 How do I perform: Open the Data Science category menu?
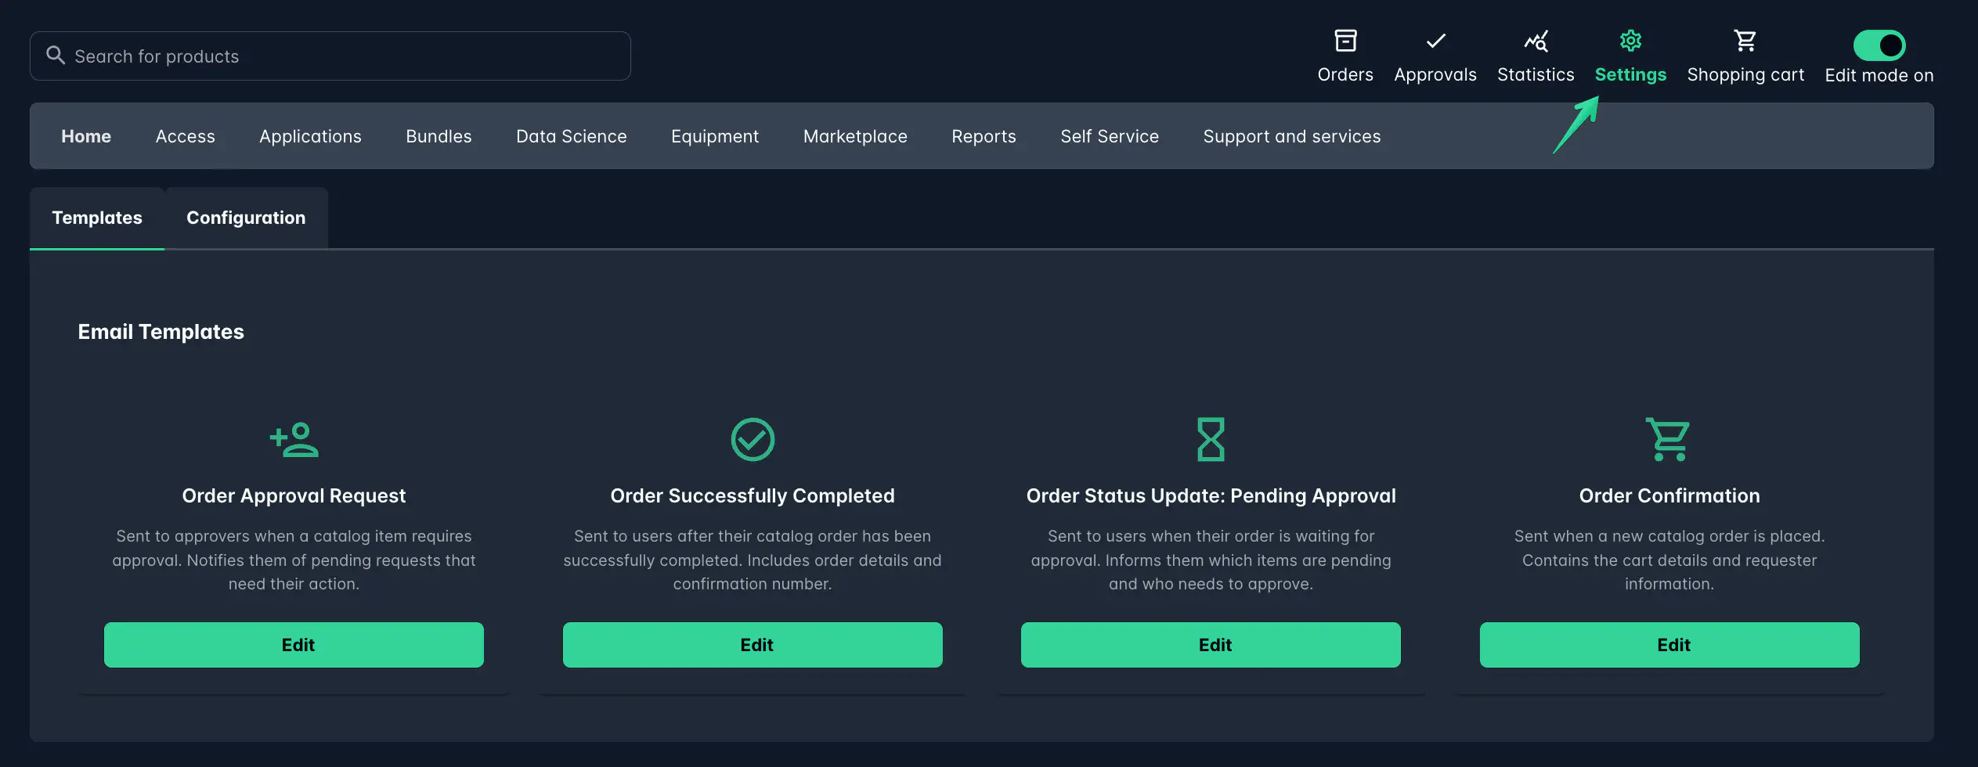[571, 137]
